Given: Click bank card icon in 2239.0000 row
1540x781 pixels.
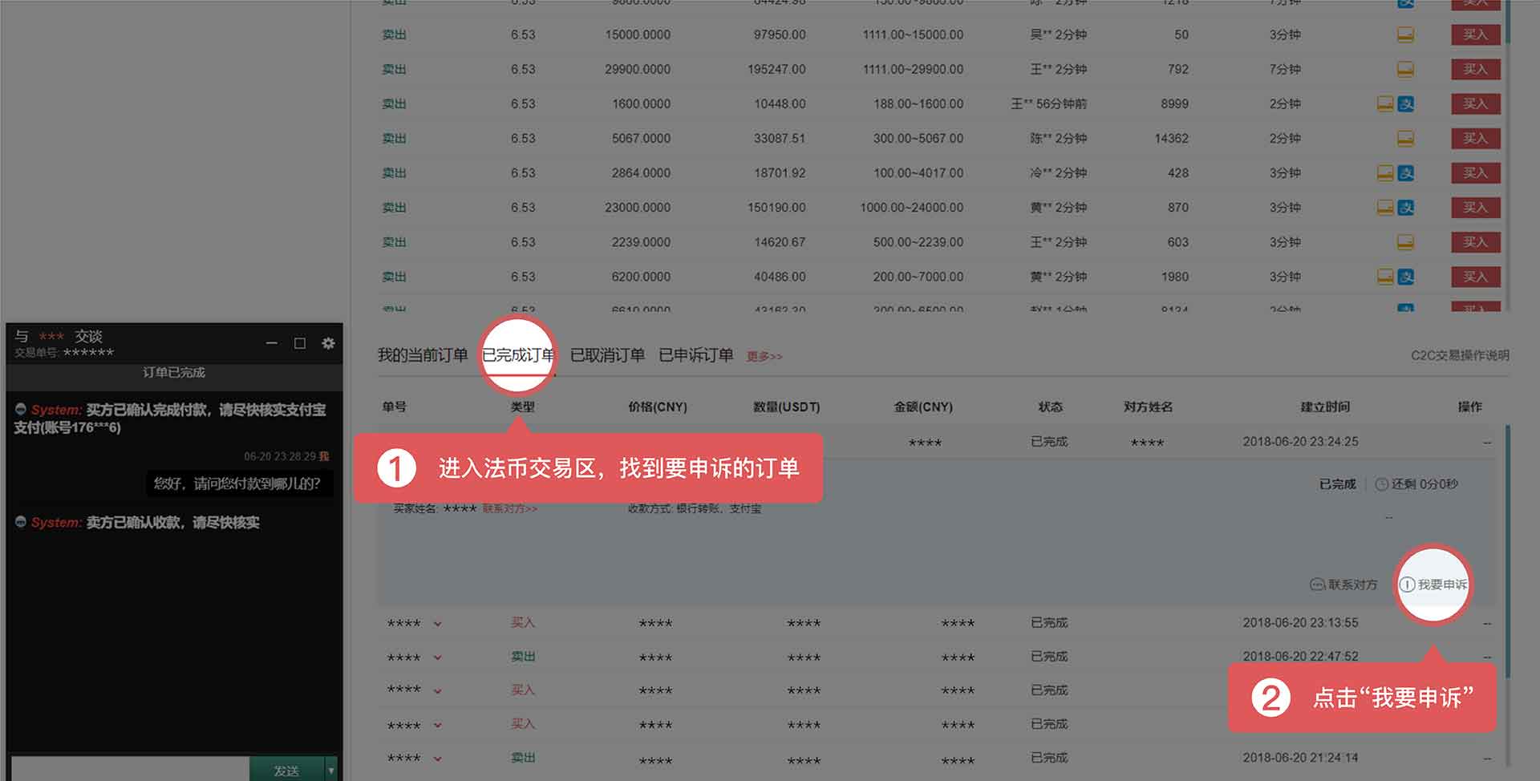Looking at the screenshot, I should click(x=1405, y=241).
